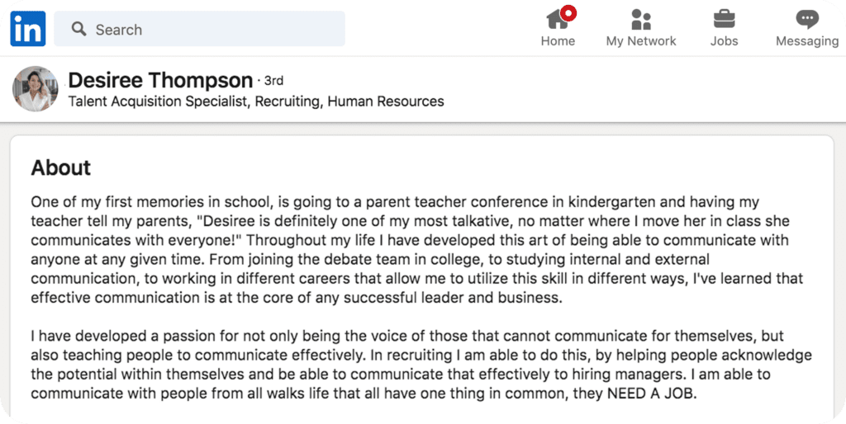Click the first About paragraph about kindergarten
The width and height of the screenshot is (846, 424).
(416, 249)
